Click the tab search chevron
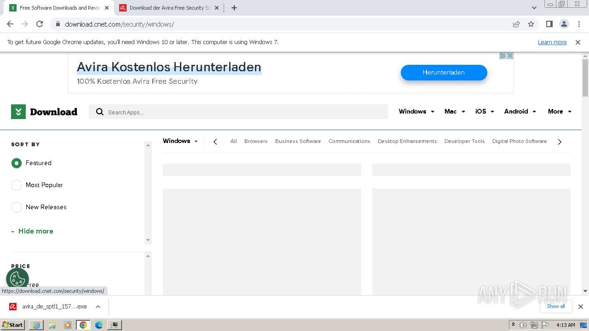 [x=534, y=8]
